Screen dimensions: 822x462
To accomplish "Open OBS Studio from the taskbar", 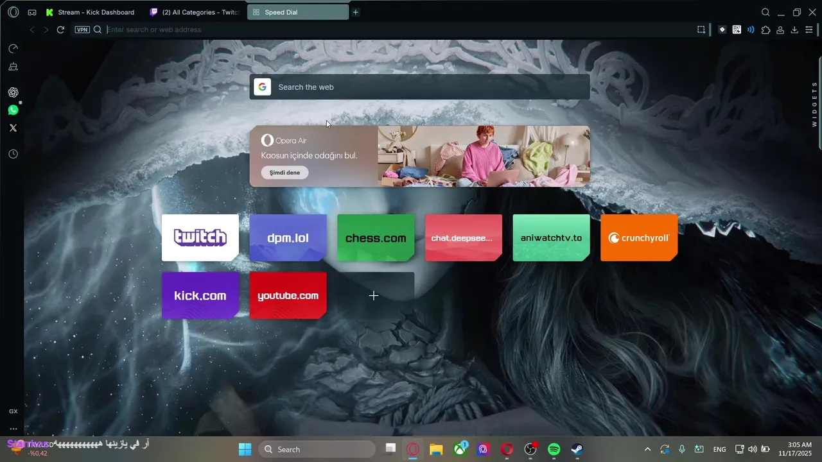I will 530,449.
